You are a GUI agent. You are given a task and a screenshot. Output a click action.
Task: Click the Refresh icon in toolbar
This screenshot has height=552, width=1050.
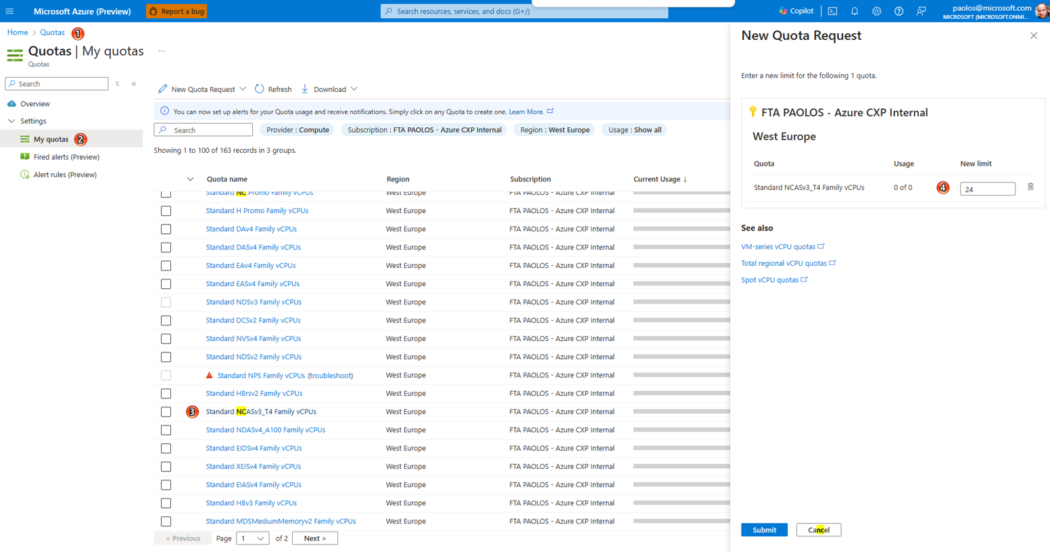tap(260, 89)
